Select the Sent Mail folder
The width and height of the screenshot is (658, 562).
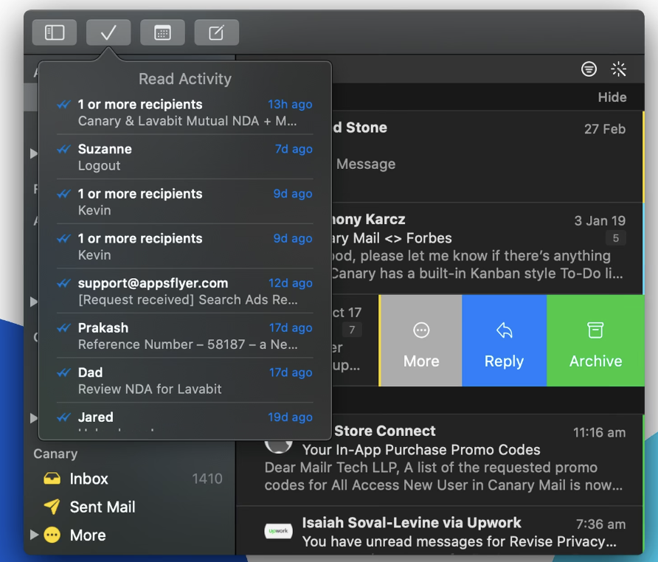[128, 507]
